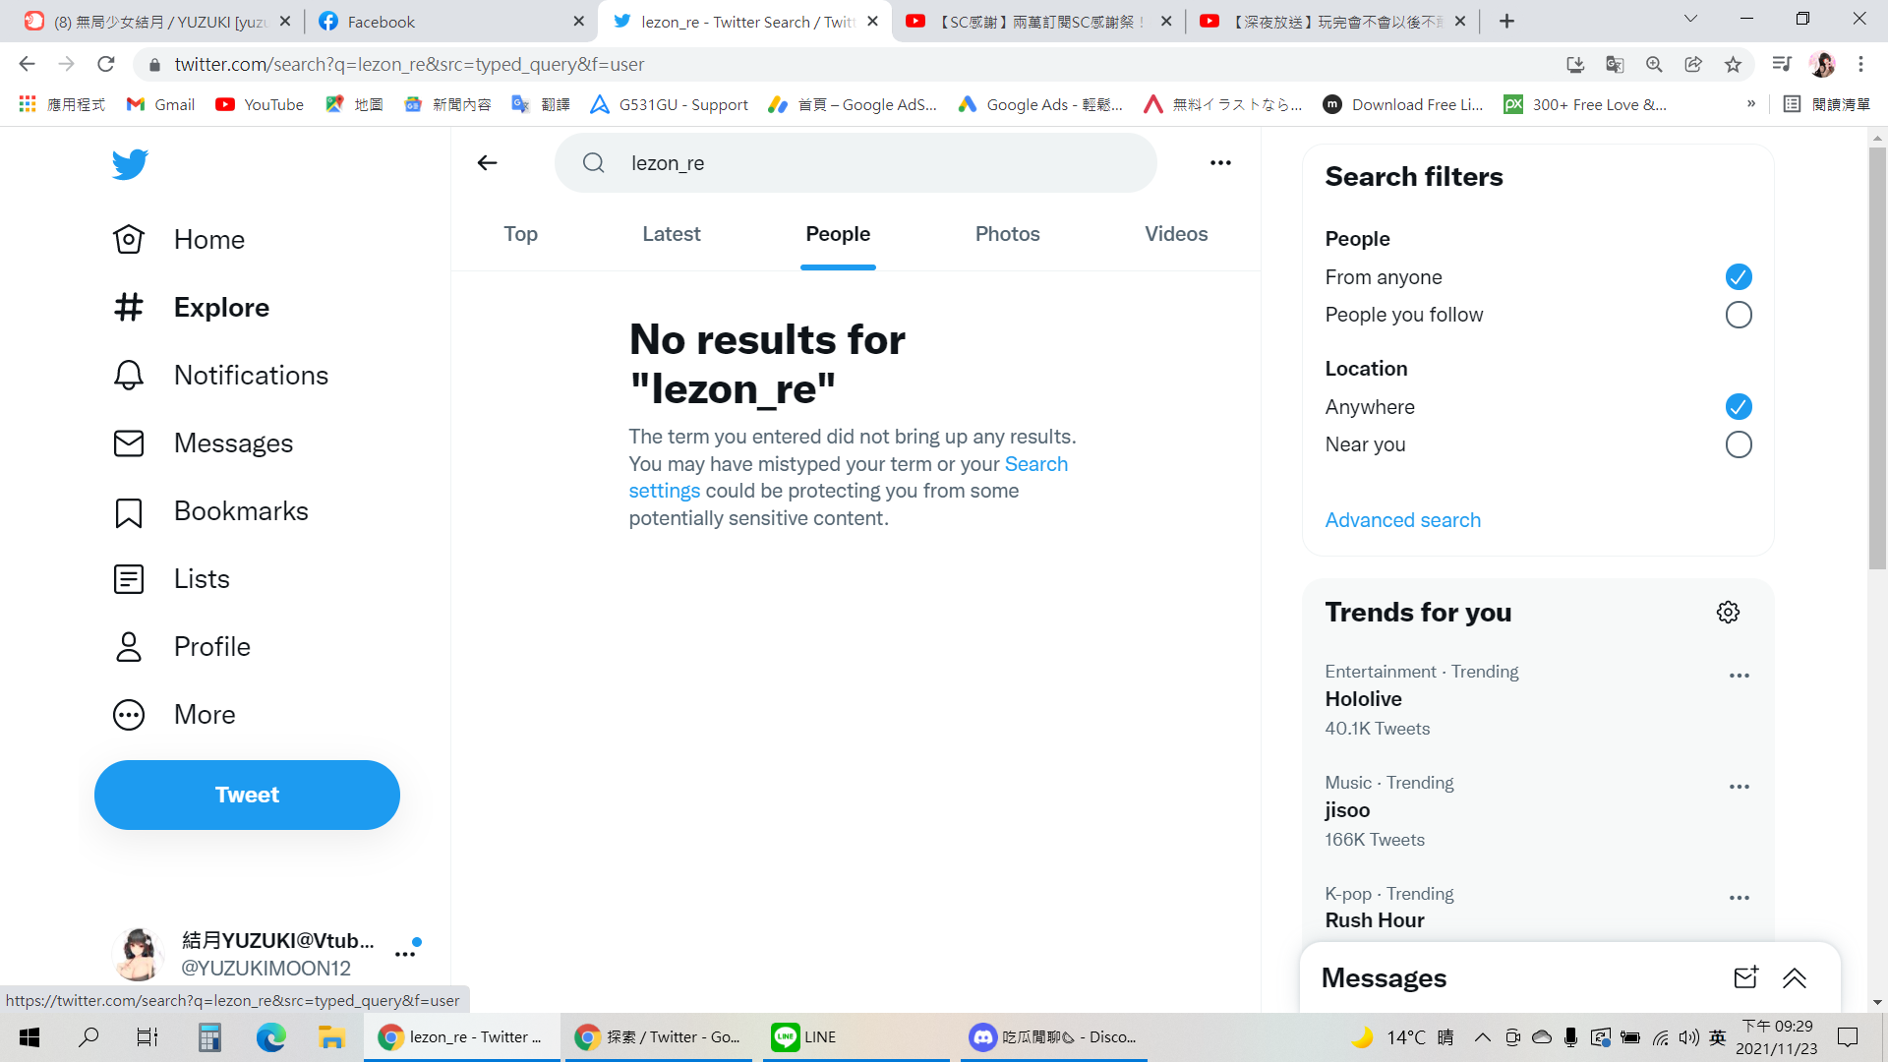1888x1062 pixels.
Task: Open Chrome three-dot menu
Action: (x=1860, y=64)
